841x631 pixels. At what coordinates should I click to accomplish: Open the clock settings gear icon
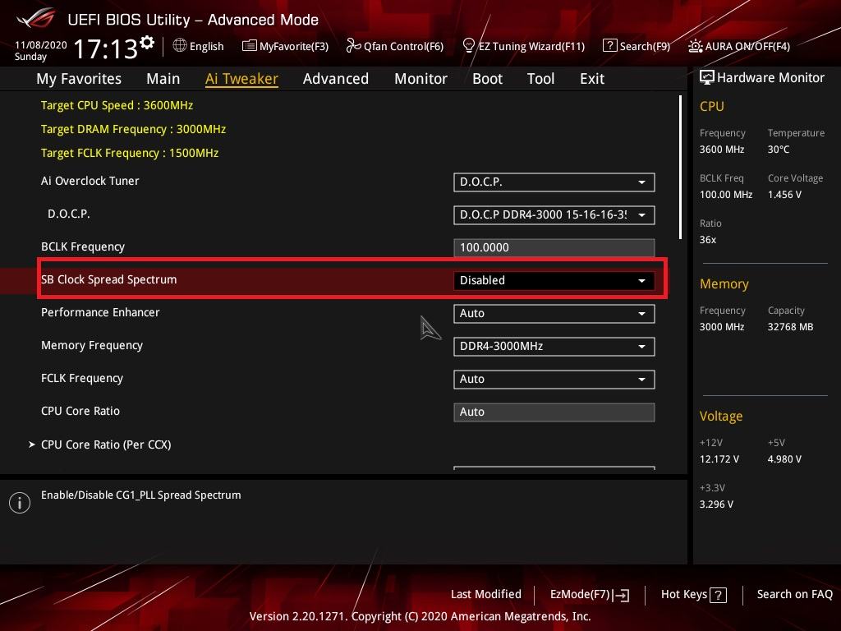[147, 43]
